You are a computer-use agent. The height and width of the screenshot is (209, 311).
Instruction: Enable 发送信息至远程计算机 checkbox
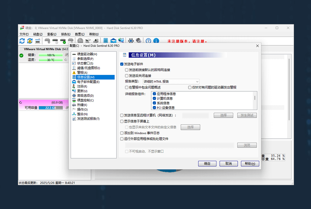(122, 115)
